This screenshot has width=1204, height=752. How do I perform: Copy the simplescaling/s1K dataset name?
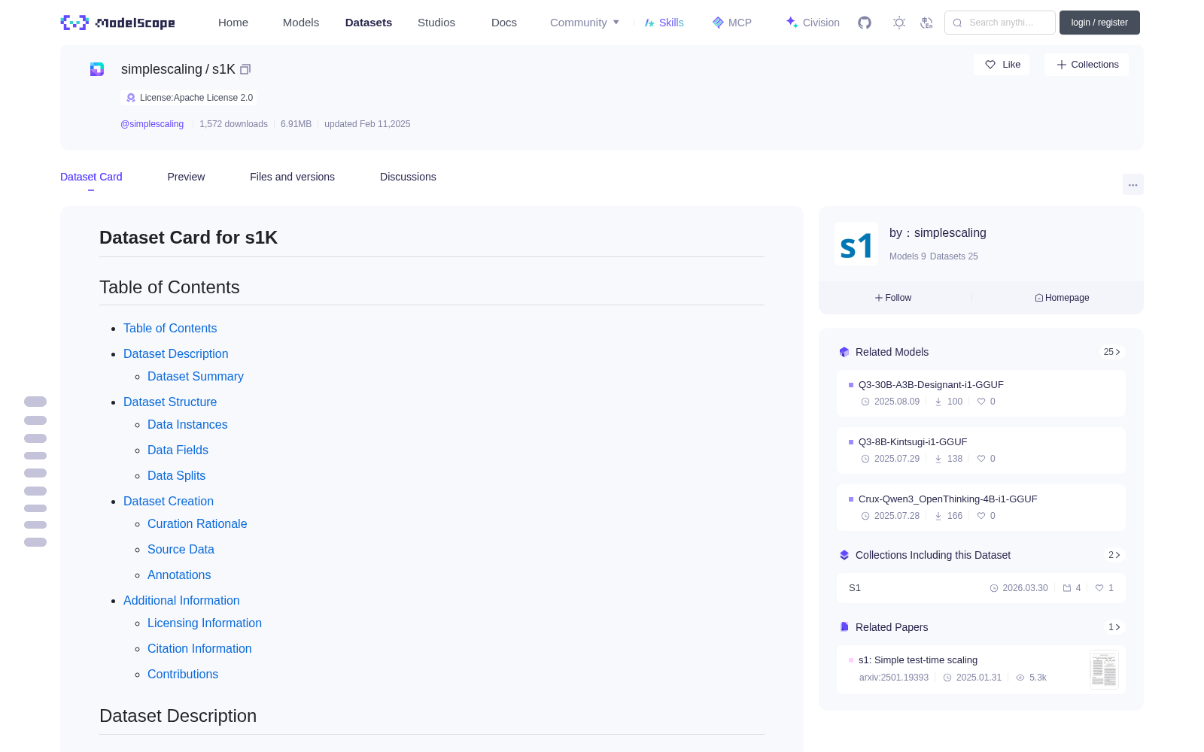[x=245, y=69]
